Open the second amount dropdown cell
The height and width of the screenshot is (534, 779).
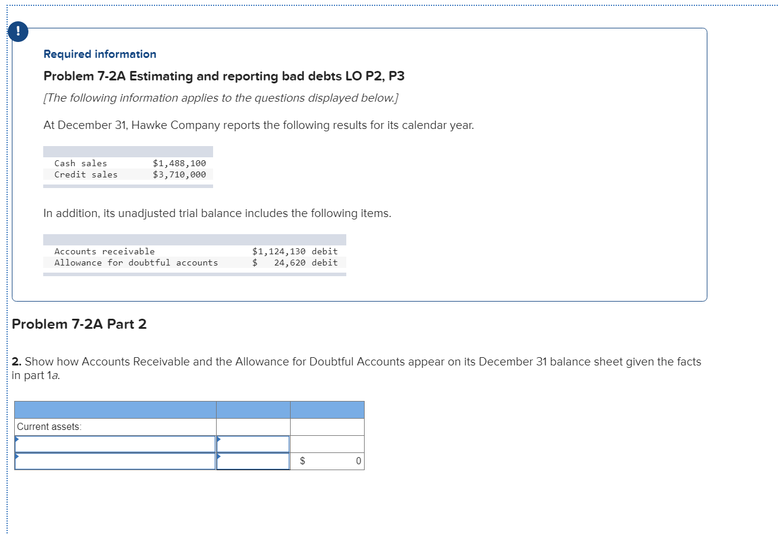click(253, 461)
